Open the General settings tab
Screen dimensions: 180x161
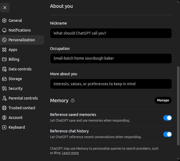click(x=22, y=20)
